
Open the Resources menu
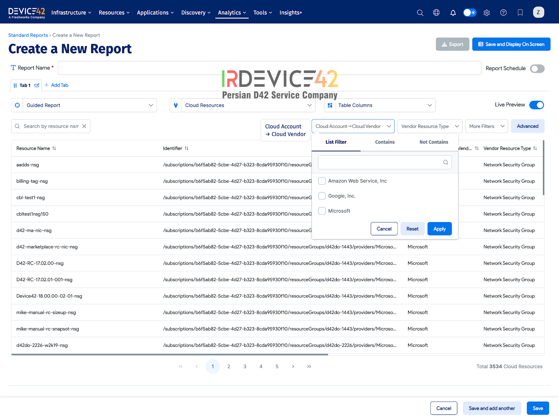click(114, 13)
